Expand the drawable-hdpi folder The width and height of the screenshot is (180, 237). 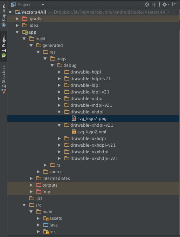click(x=59, y=72)
